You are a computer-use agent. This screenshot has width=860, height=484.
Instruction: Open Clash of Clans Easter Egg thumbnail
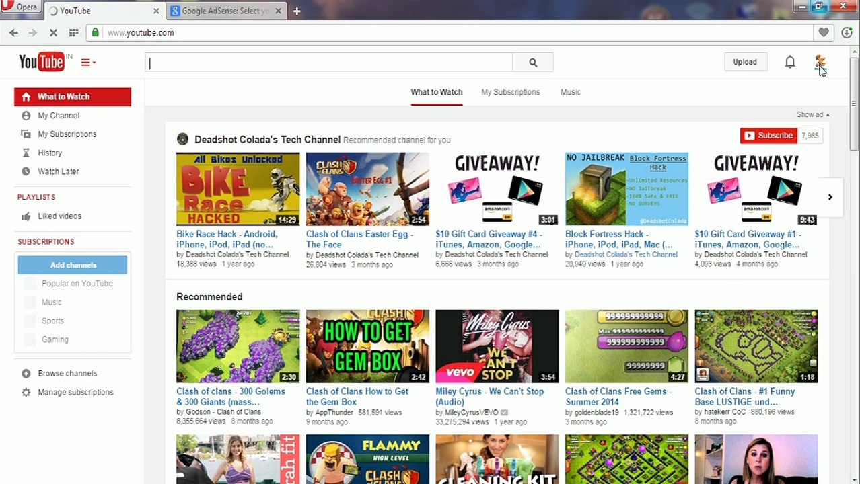pos(367,189)
